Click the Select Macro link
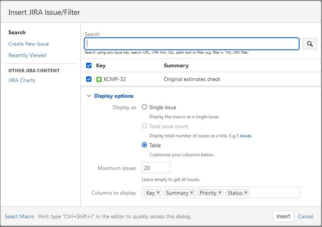 point(19,216)
